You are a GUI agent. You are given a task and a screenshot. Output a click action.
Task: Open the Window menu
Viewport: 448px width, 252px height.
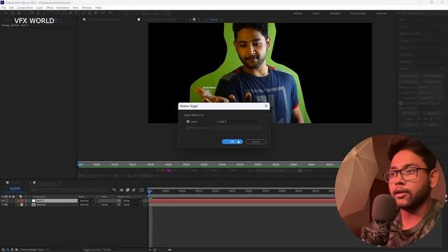[87, 8]
